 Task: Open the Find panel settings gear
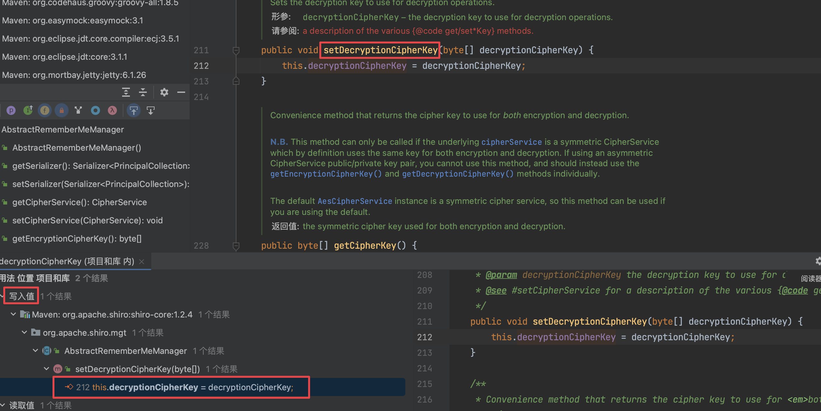click(x=818, y=261)
